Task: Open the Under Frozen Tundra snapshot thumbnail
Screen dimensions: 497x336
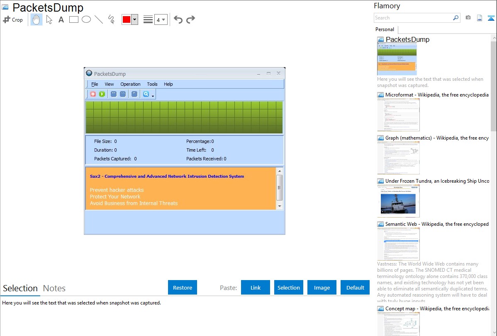Action: pyautogui.click(x=398, y=201)
